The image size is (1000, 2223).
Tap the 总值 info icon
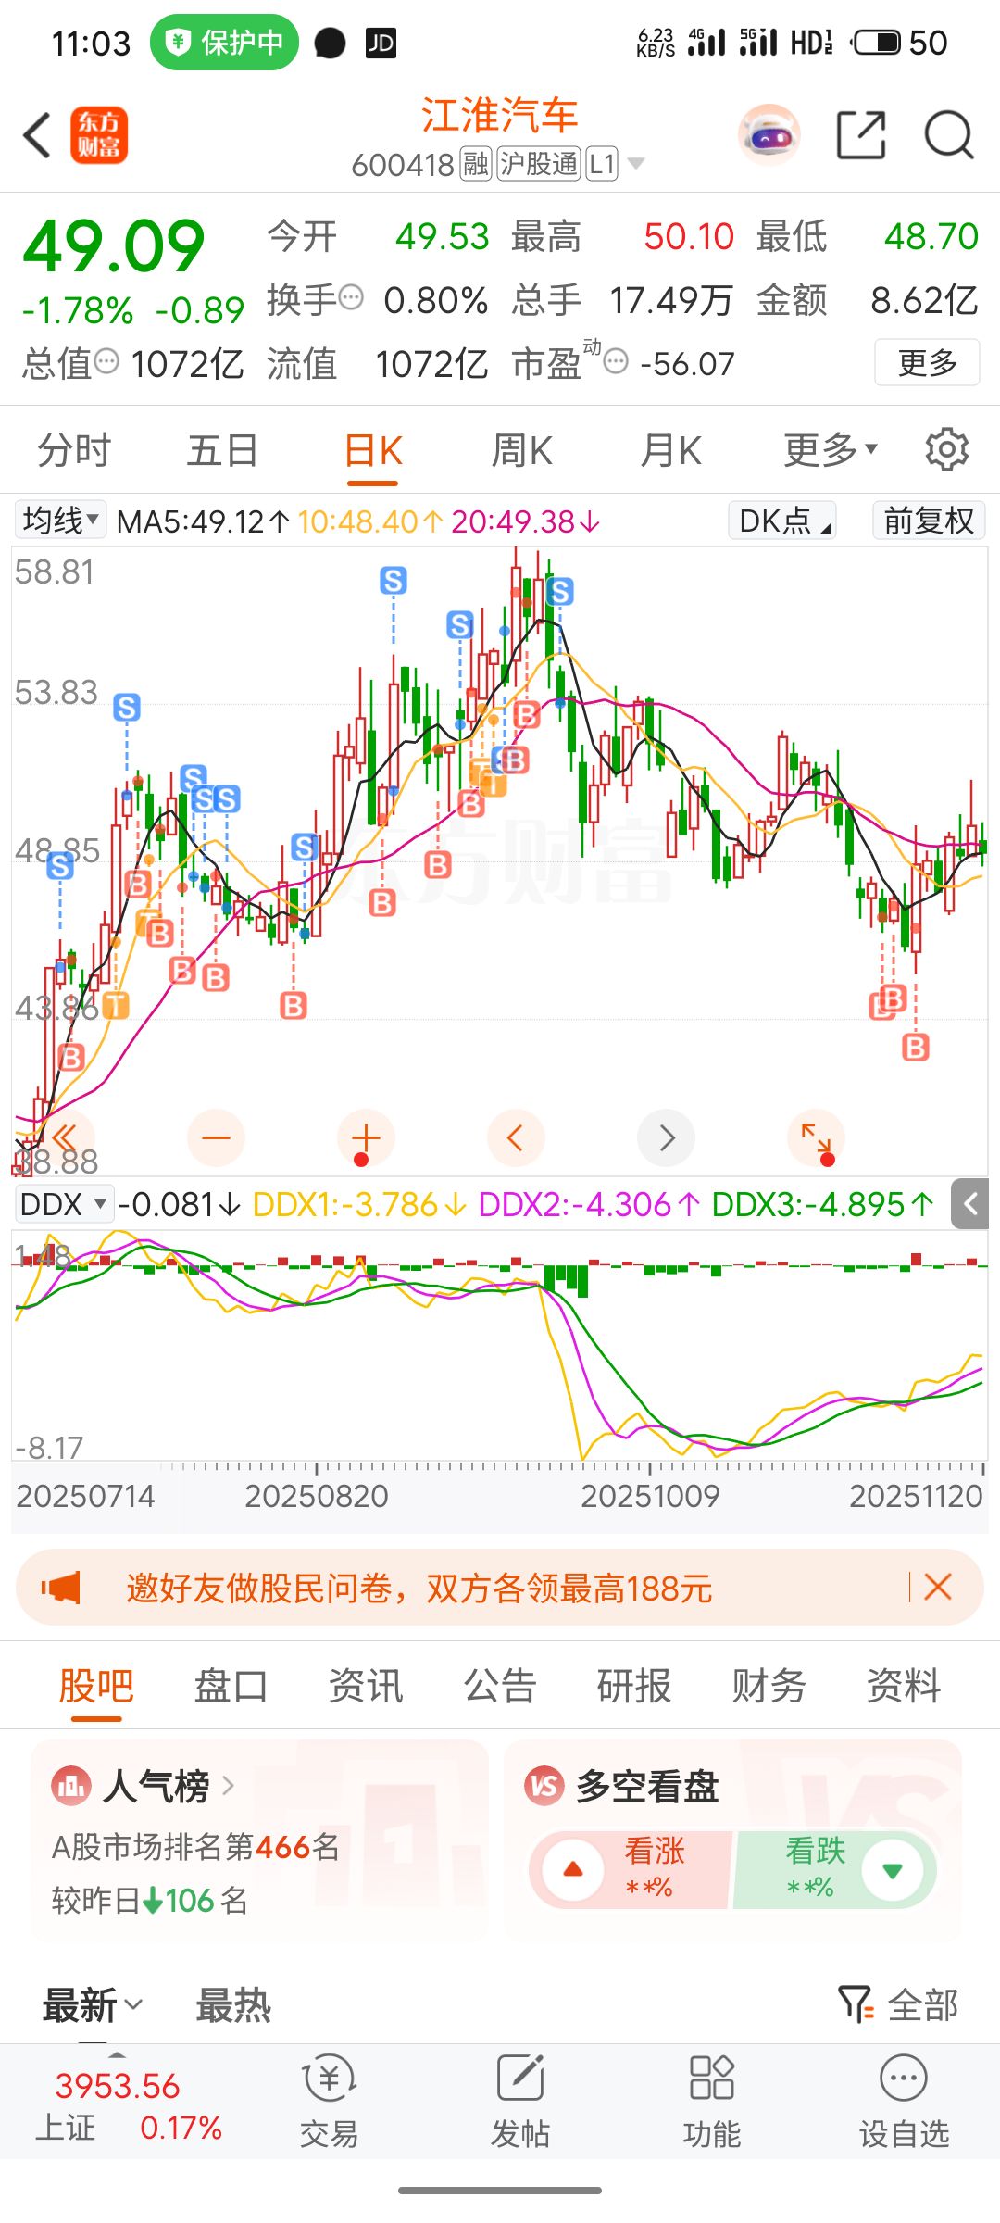(x=107, y=361)
